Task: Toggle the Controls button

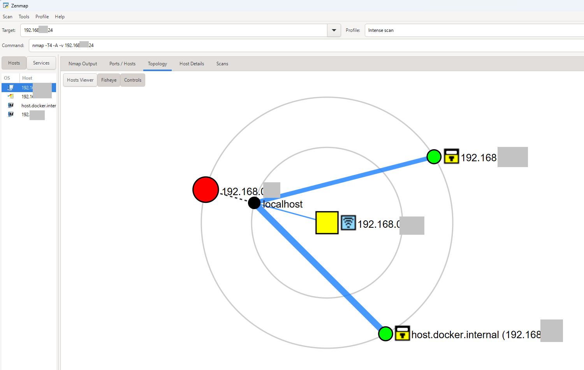Action: (x=133, y=80)
